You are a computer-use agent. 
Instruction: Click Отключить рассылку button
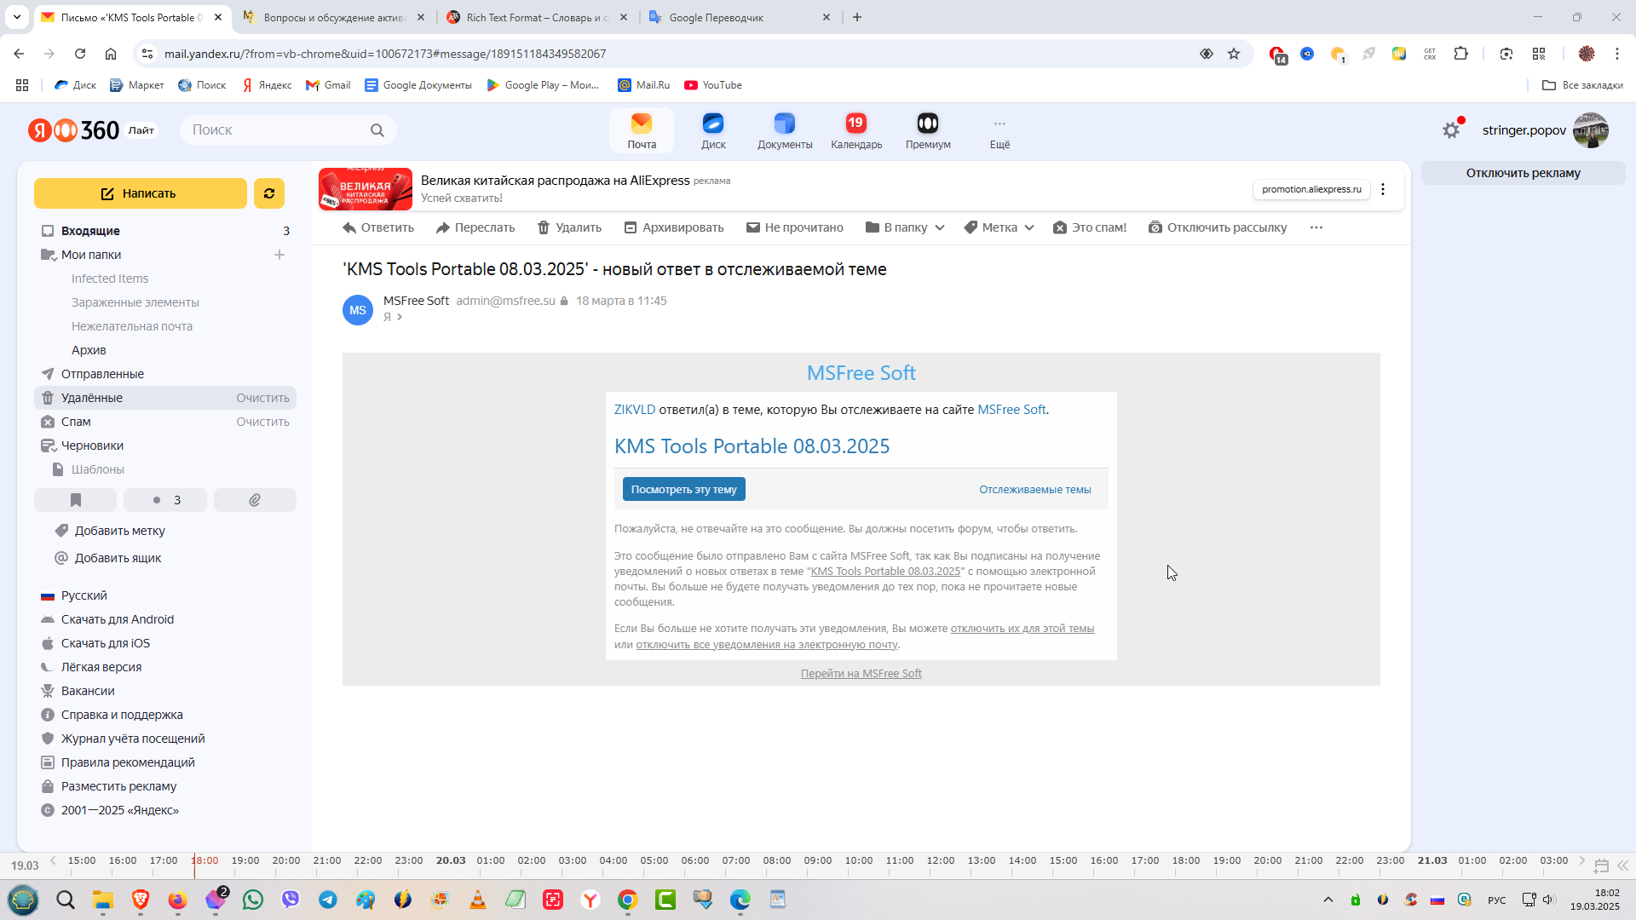click(1218, 227)
